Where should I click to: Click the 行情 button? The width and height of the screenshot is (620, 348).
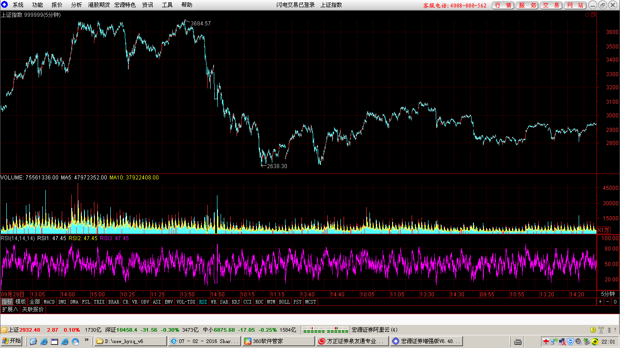(503, 5)
